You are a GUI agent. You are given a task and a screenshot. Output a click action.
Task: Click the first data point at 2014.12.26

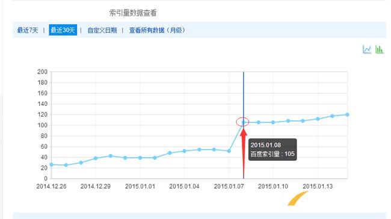click(x=51, y=165)
